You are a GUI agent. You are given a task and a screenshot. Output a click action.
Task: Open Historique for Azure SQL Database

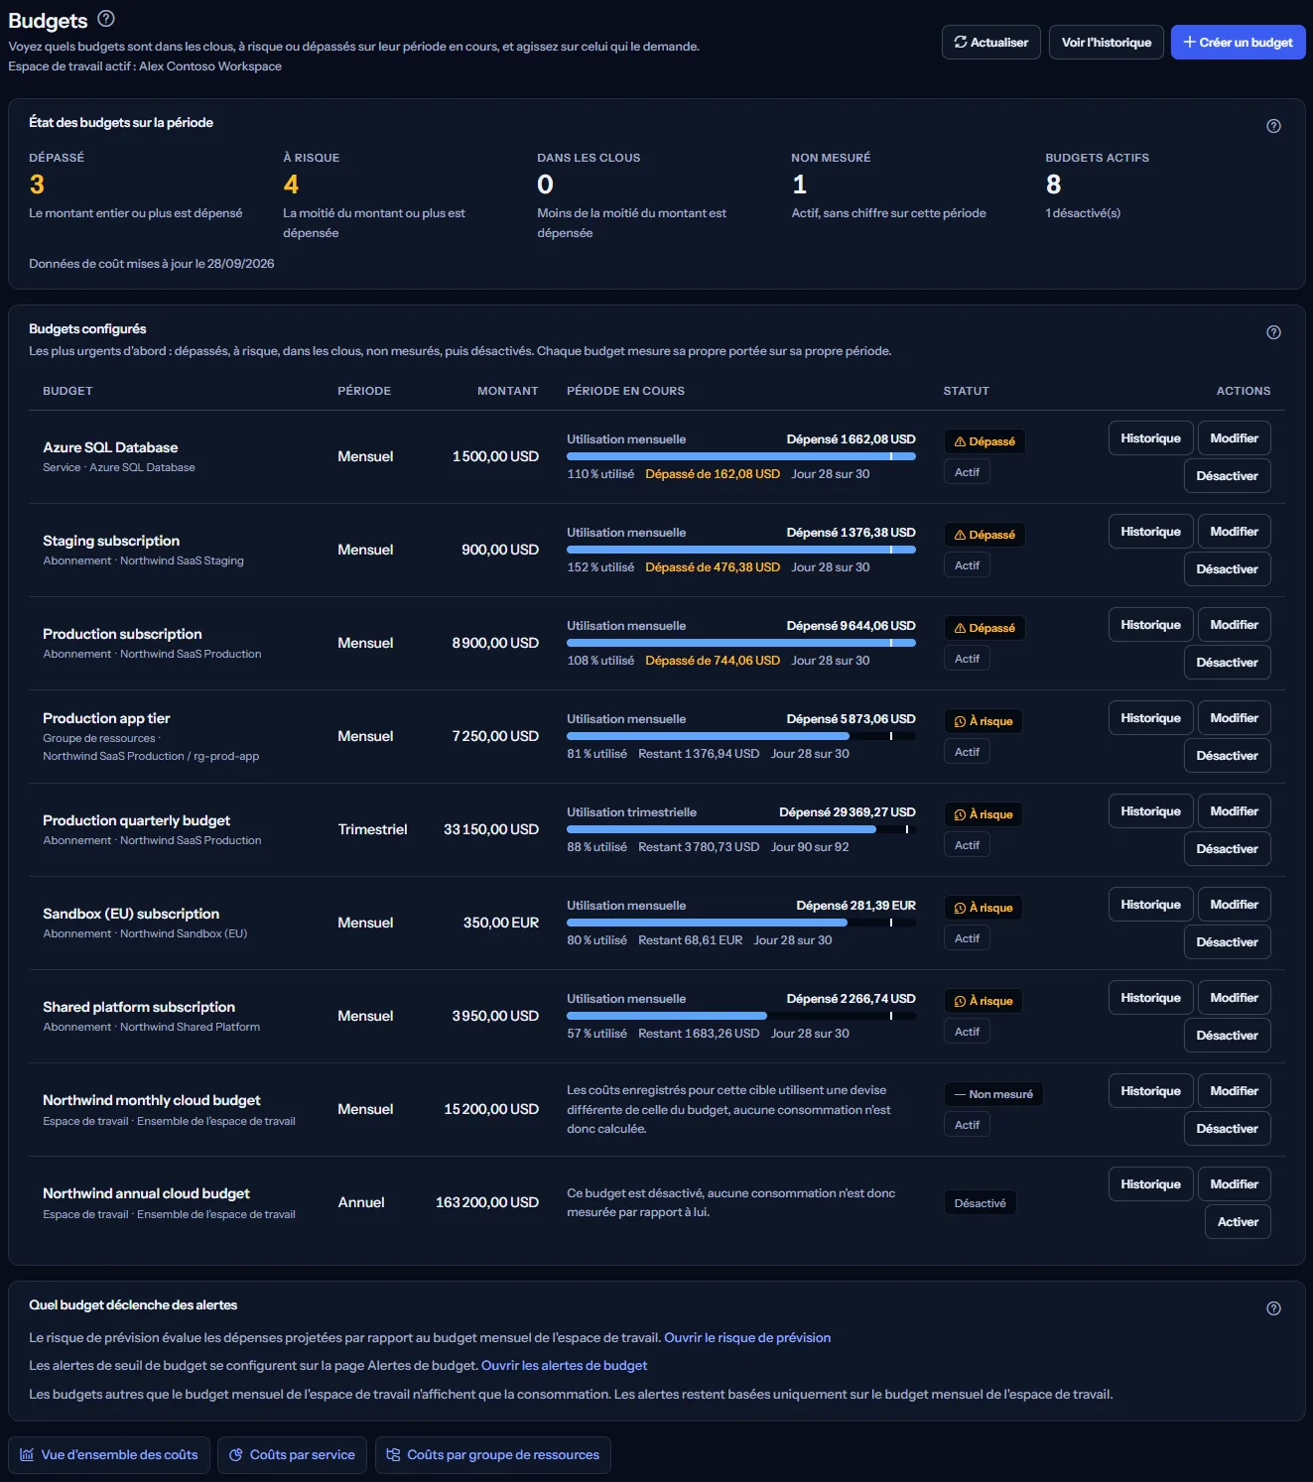pos(1150,438)
